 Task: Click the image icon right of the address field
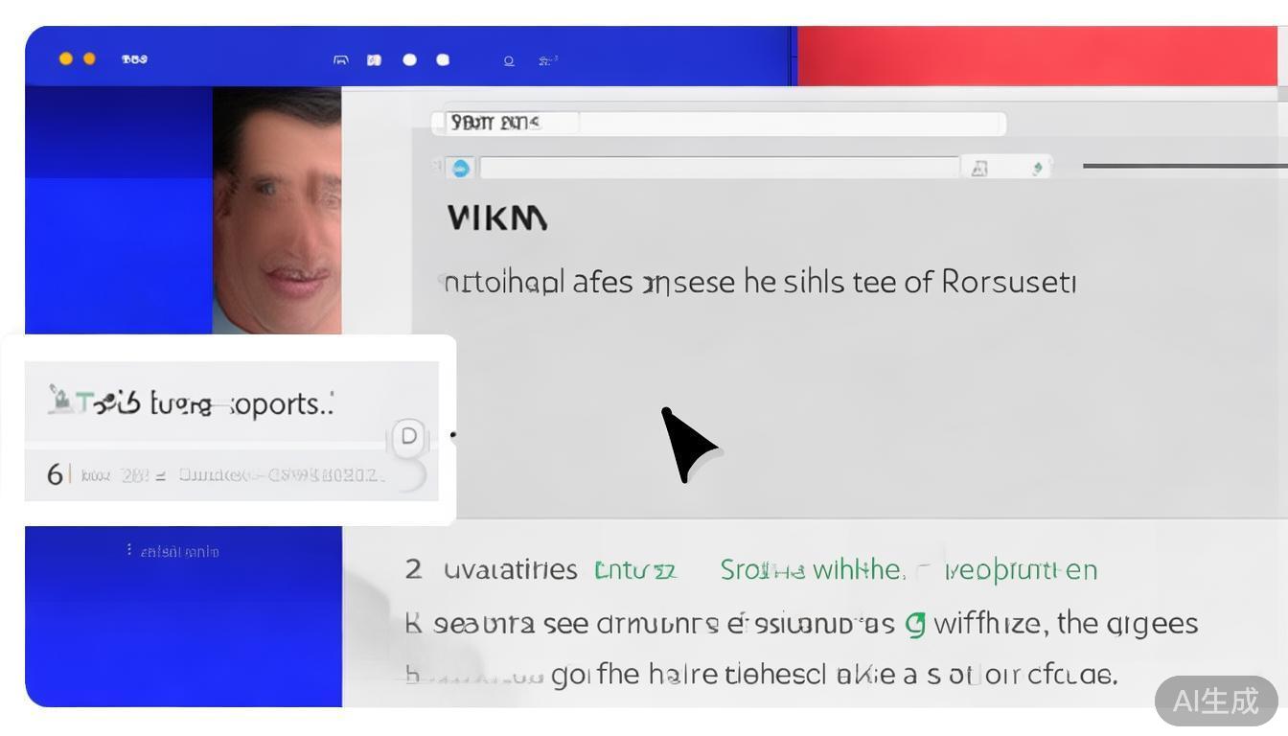tap(978, 169)
